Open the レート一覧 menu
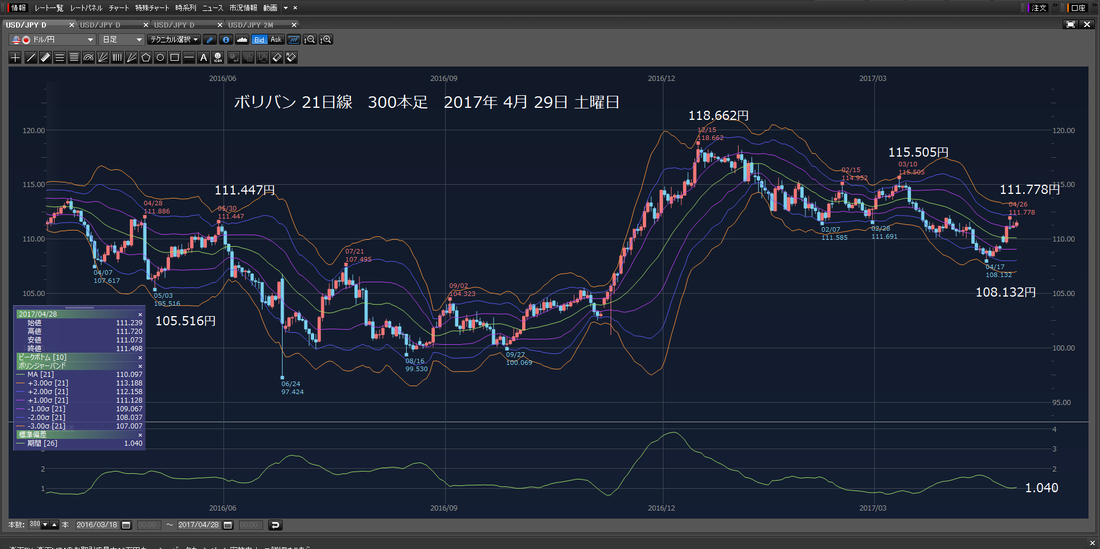The width and height of the screenshot is (1100, 549). [x=49, y=8]
